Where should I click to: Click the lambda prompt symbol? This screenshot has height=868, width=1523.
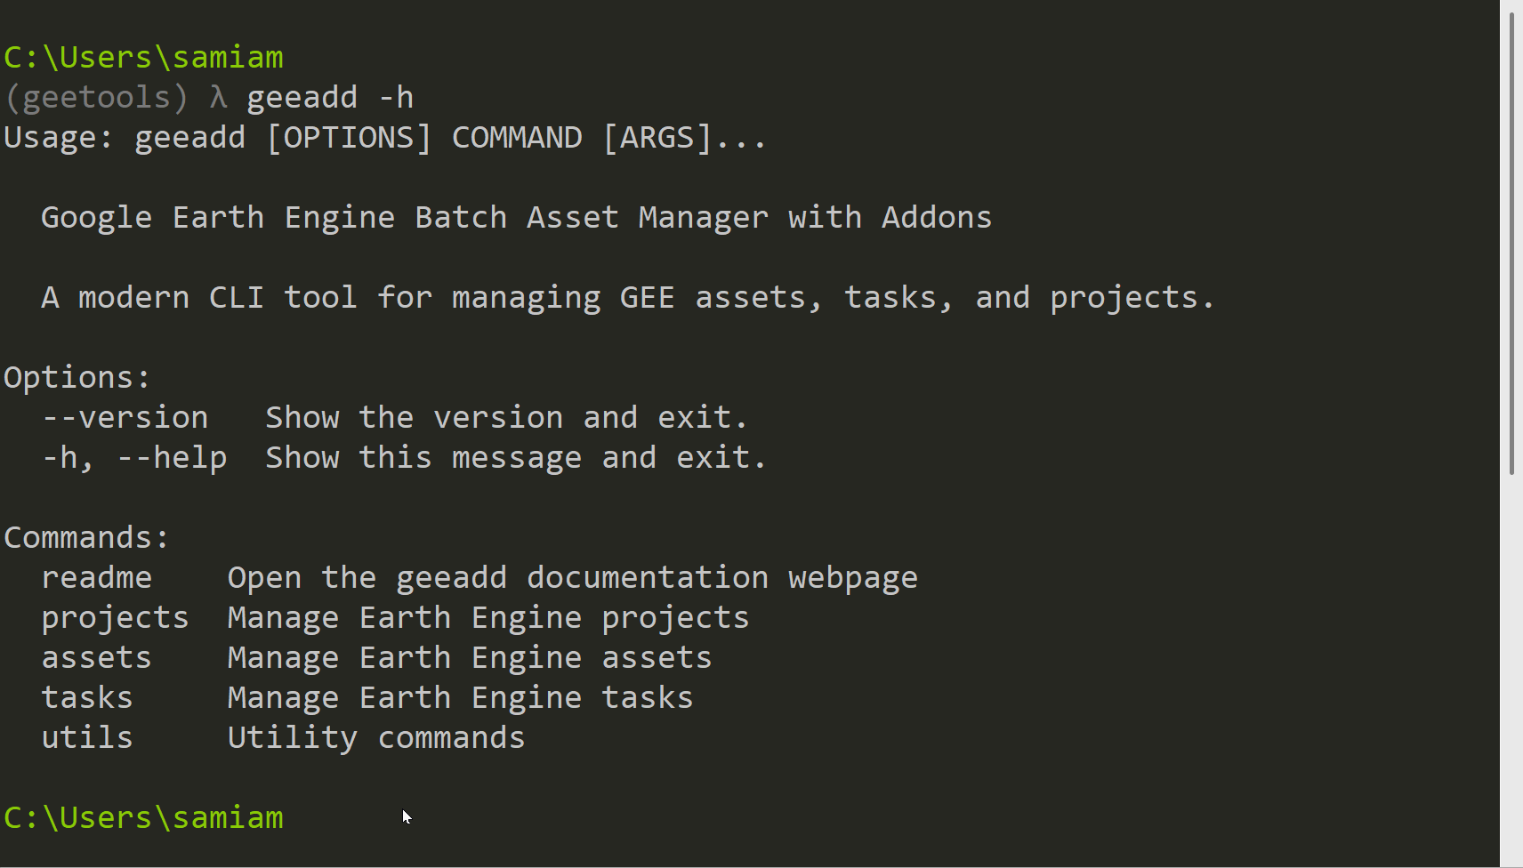[218, 98]
